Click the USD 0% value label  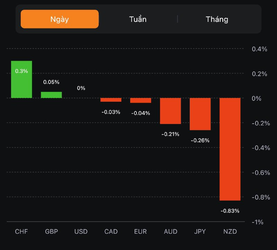pyautogui.click(x=81, y=88)
